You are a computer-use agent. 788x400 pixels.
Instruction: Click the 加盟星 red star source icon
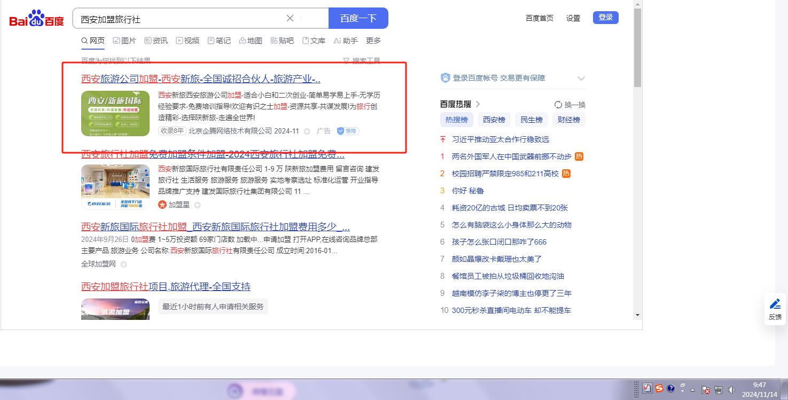(162, 205)
